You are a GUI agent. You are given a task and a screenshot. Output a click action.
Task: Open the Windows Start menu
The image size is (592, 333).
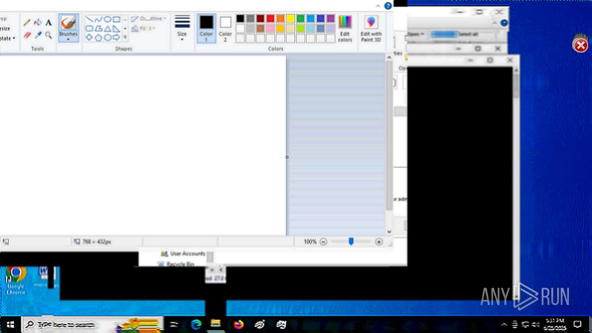(x=10, y=324)
